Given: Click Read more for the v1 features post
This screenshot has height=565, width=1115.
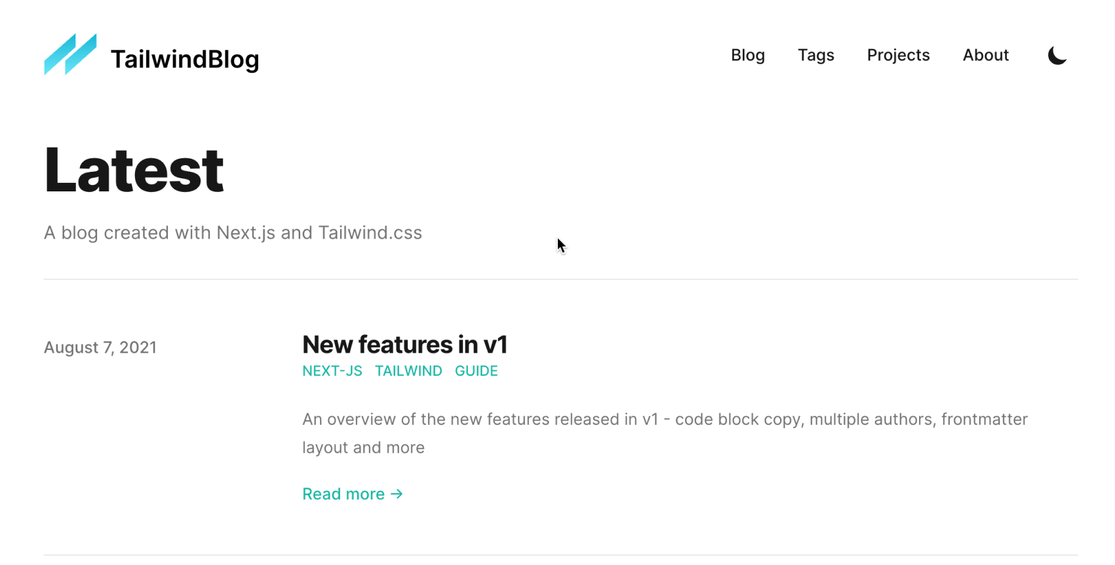Looking at the screenshot, I should [344, 494].
